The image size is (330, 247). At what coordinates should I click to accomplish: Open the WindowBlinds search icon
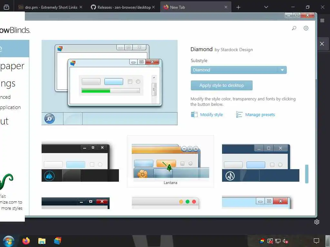pyautogui.click(x=294, y=28)
